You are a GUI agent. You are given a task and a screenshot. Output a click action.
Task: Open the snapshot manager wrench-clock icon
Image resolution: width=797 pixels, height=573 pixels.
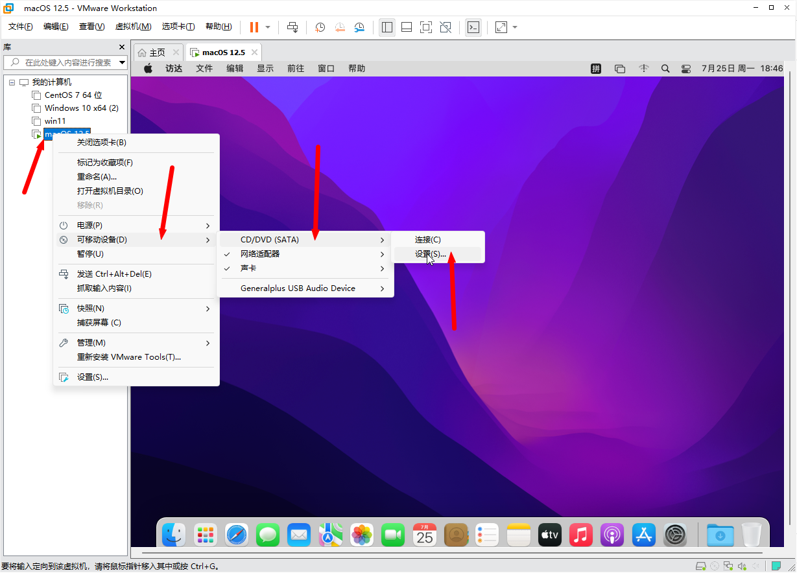pos(359,27)
